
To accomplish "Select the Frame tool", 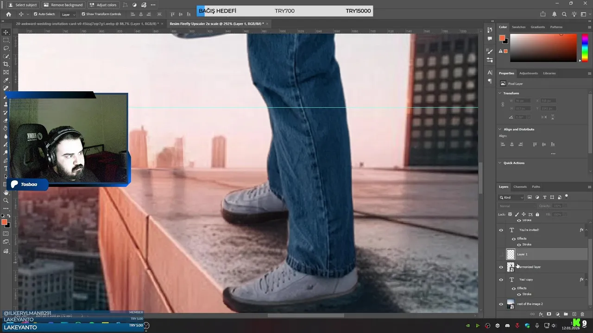I will pos(6,72).
